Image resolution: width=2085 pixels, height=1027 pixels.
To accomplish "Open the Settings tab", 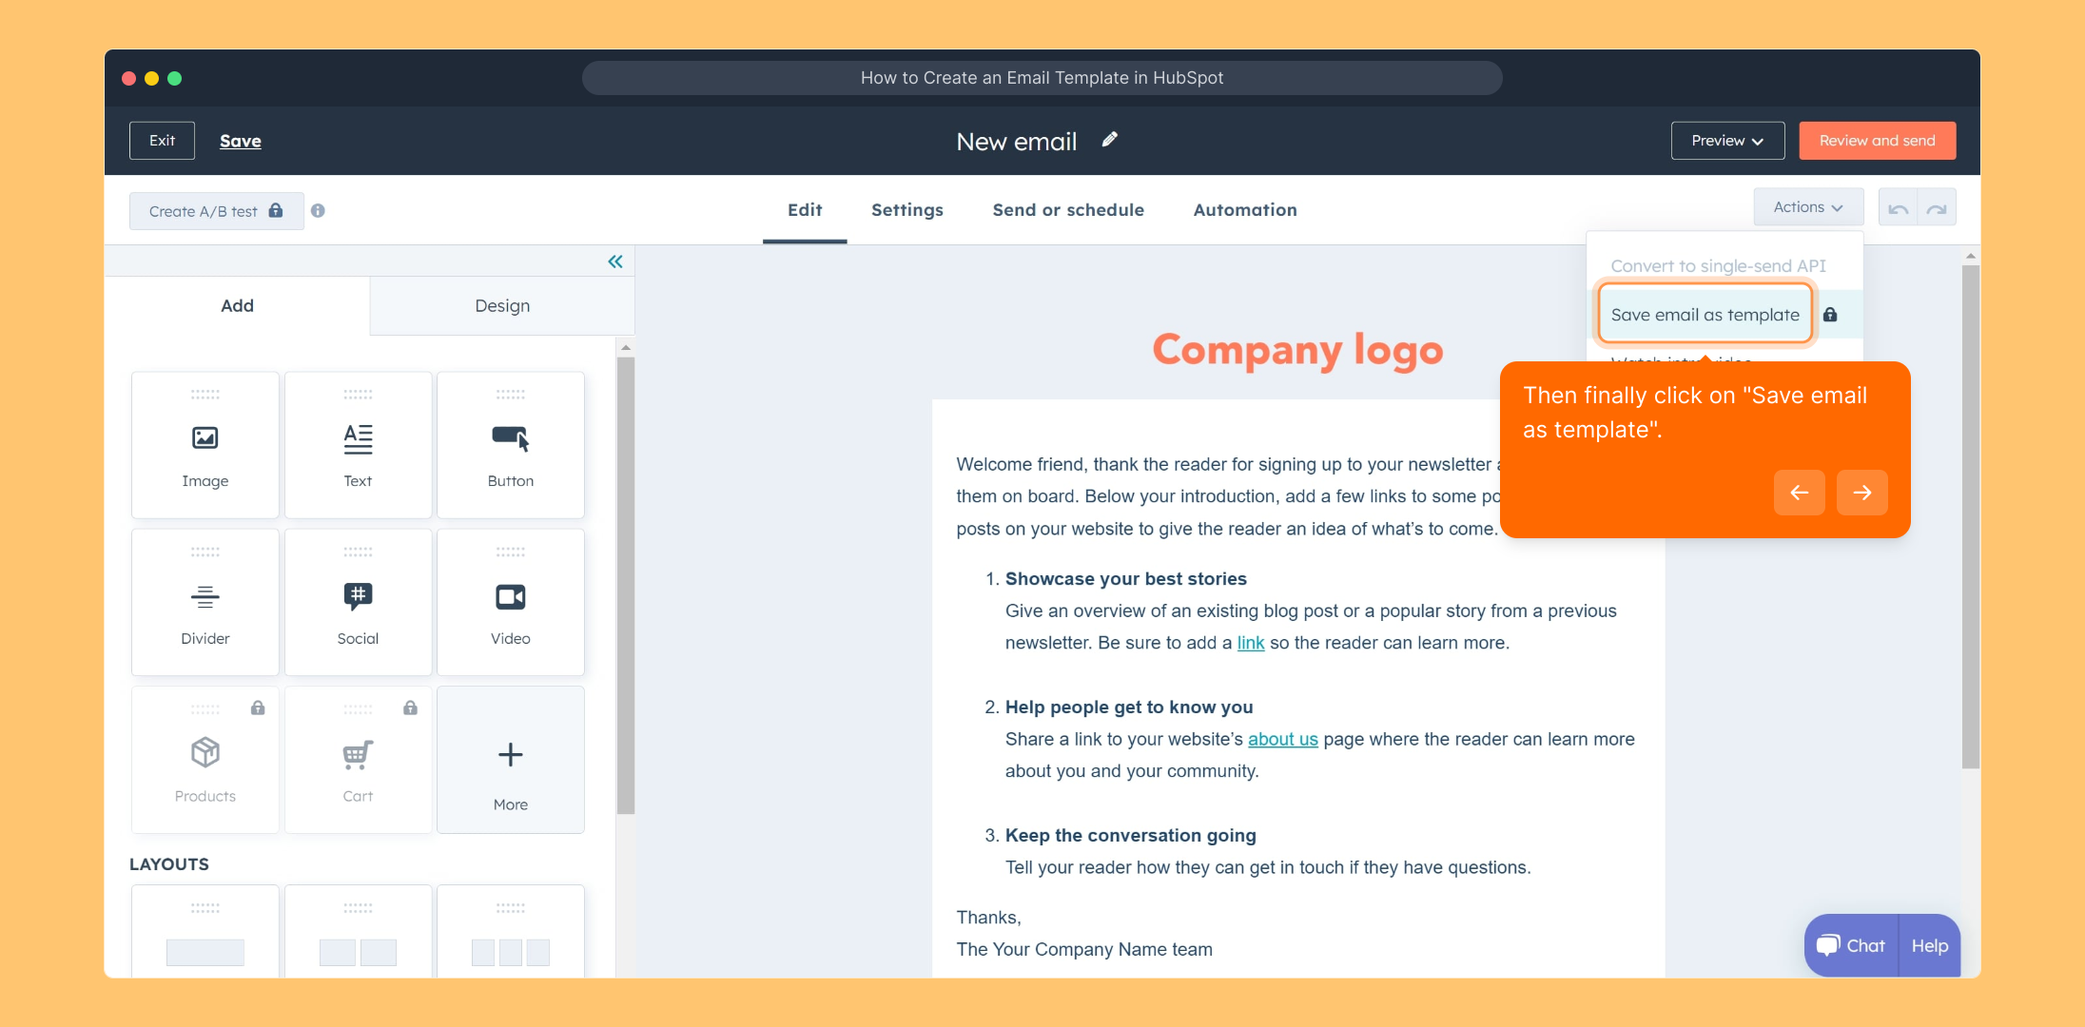I will click(906, 210).
